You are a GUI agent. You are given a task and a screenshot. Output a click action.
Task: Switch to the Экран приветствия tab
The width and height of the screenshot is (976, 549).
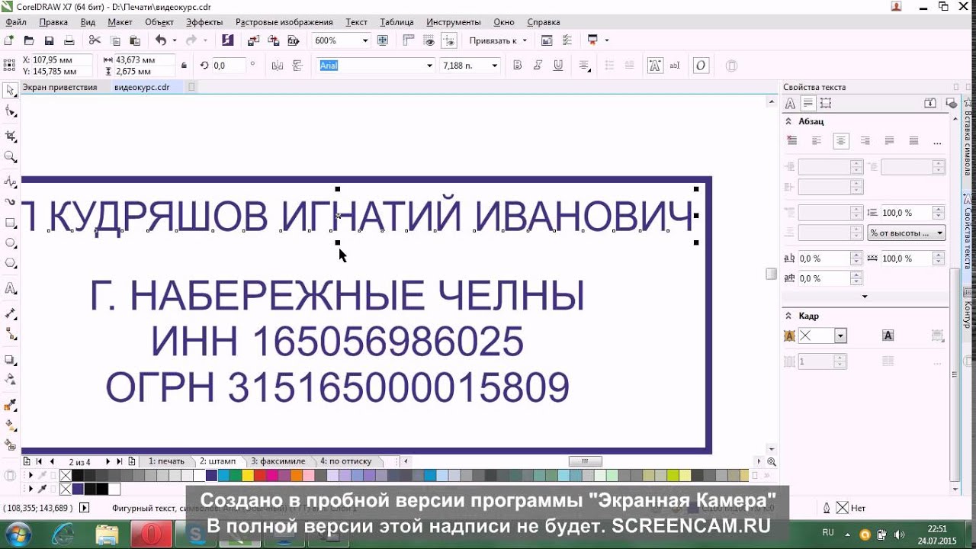60,88
